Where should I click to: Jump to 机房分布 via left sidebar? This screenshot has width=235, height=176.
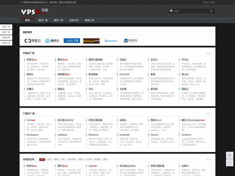coord(6,37)
